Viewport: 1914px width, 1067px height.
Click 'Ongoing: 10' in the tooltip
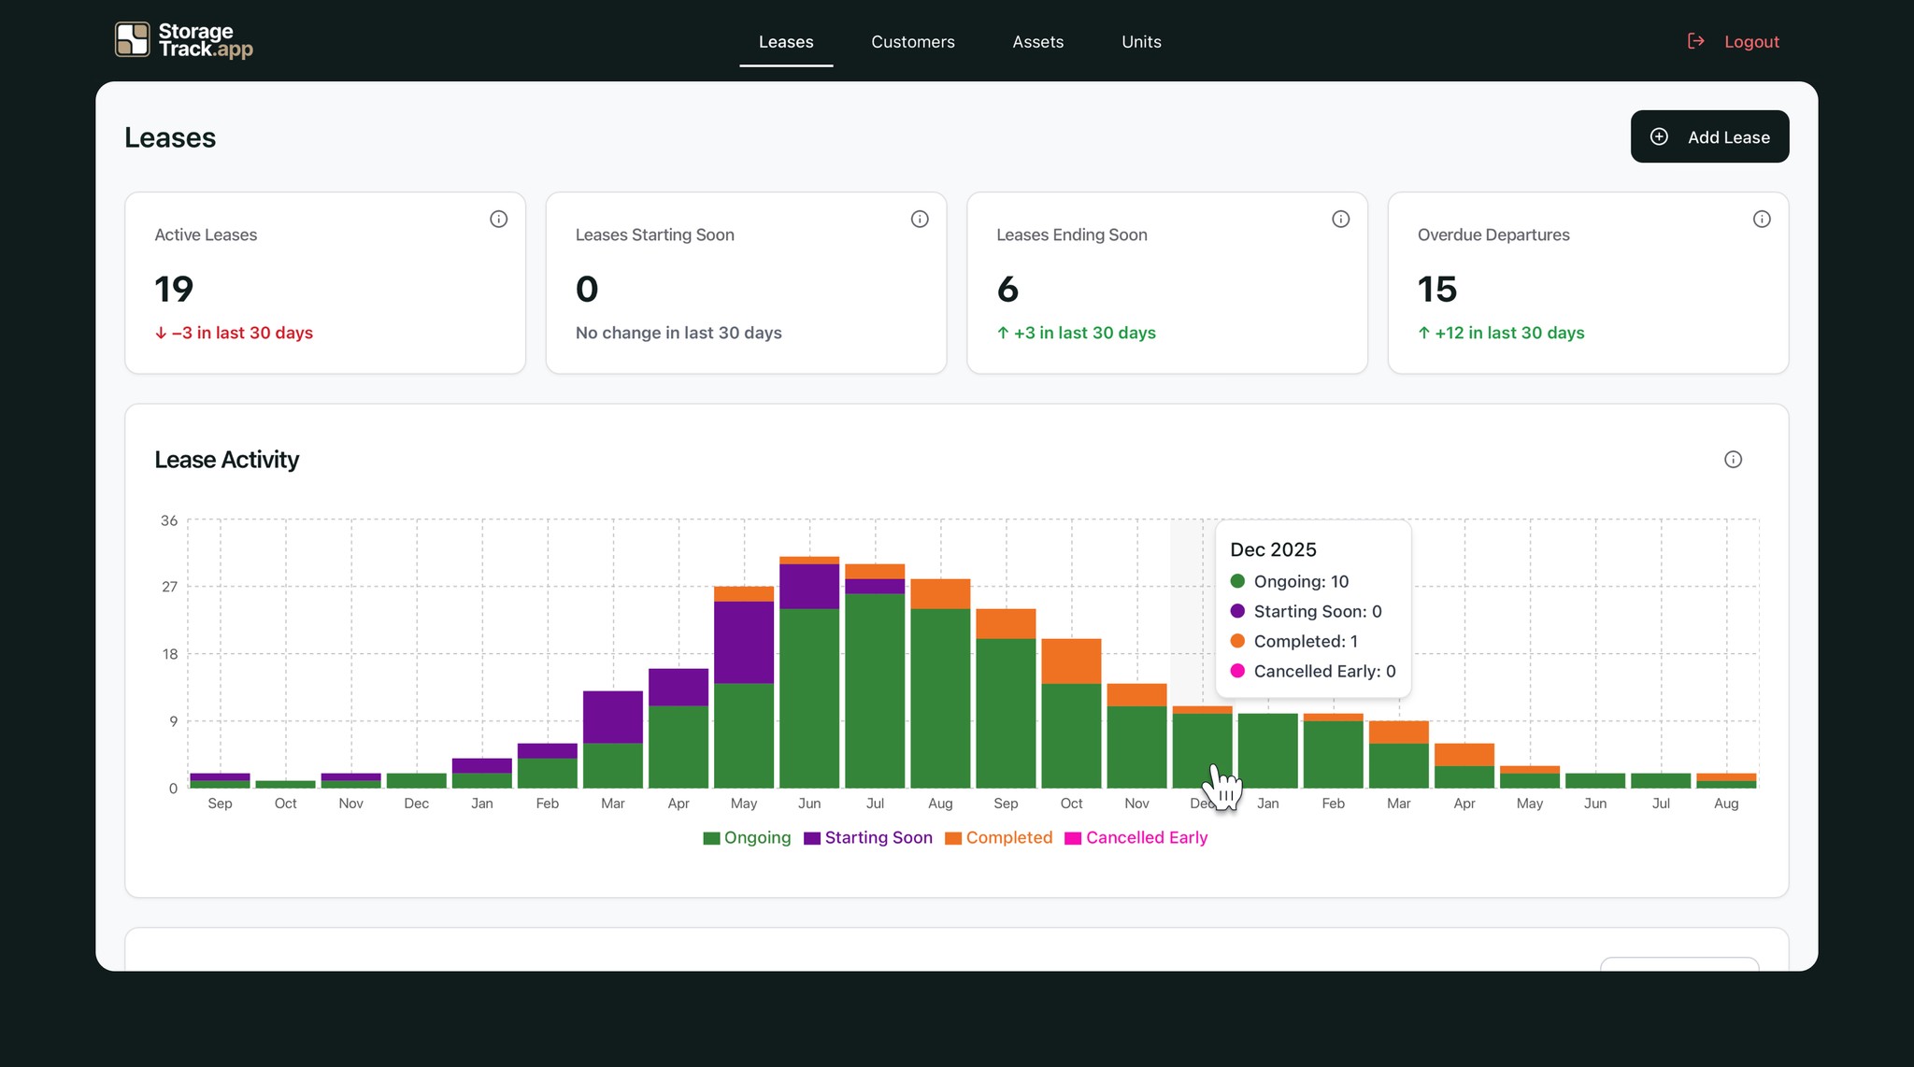point(1301,581)
